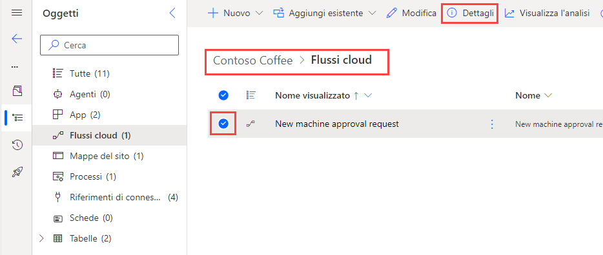Expand the Tabelle tree node
This screenshot has width=603, height=255.
click(x=42, y=238)
